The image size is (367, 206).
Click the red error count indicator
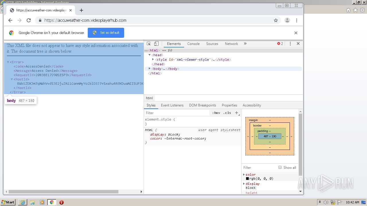point(280,44)
